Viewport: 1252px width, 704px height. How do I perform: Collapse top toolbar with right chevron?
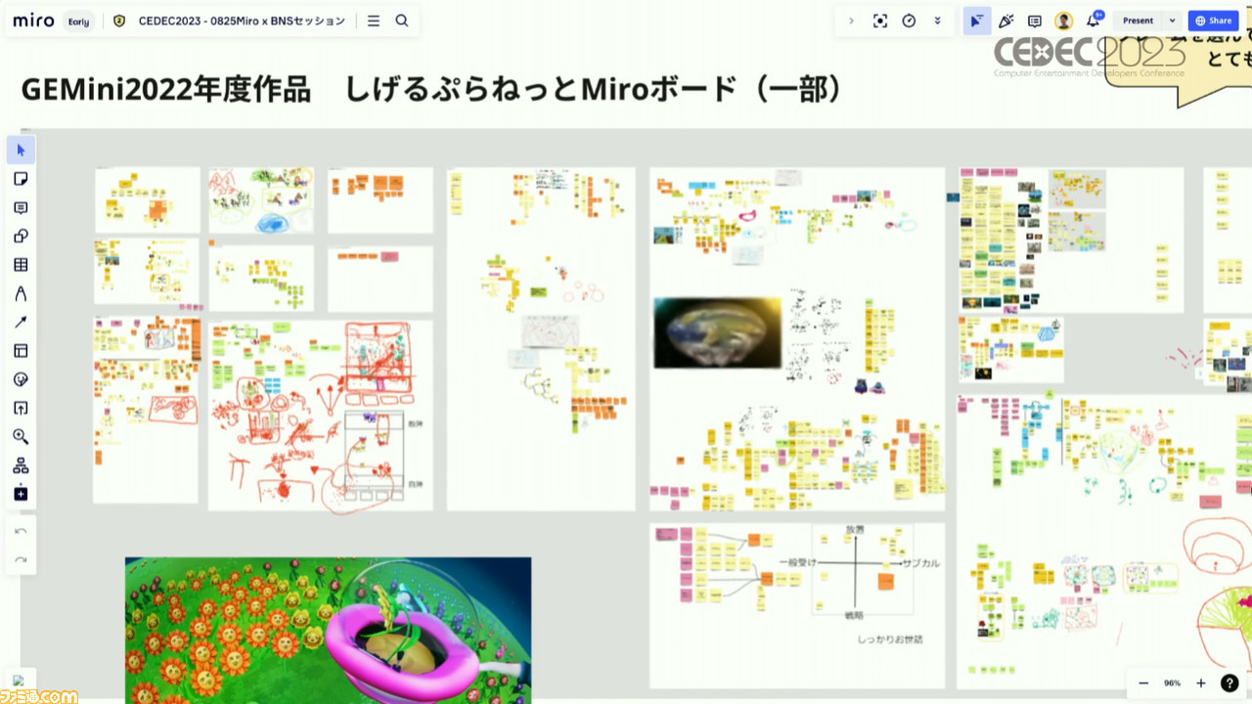(x=851, y=21)
